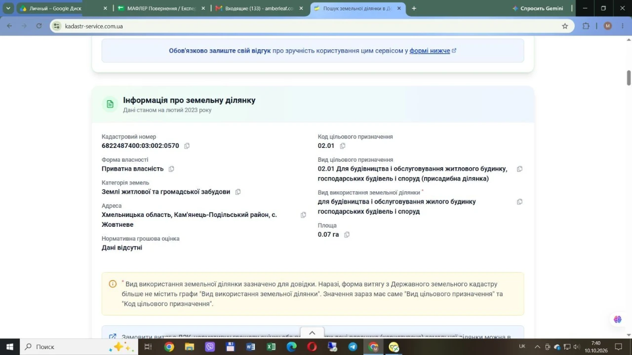Copy the cadastral number 6822487400:03:002:0570
632x355 pixels.
click(187, 146)
